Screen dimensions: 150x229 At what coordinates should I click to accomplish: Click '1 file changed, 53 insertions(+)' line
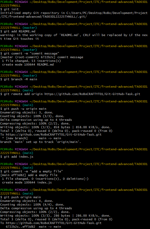[31, 61]
